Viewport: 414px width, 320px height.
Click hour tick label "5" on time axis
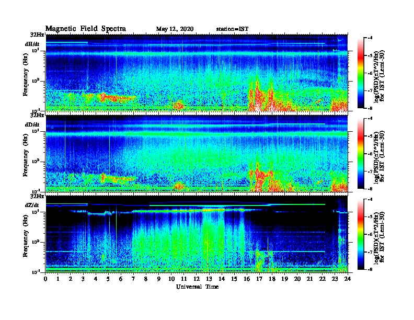tap(108, 279)
